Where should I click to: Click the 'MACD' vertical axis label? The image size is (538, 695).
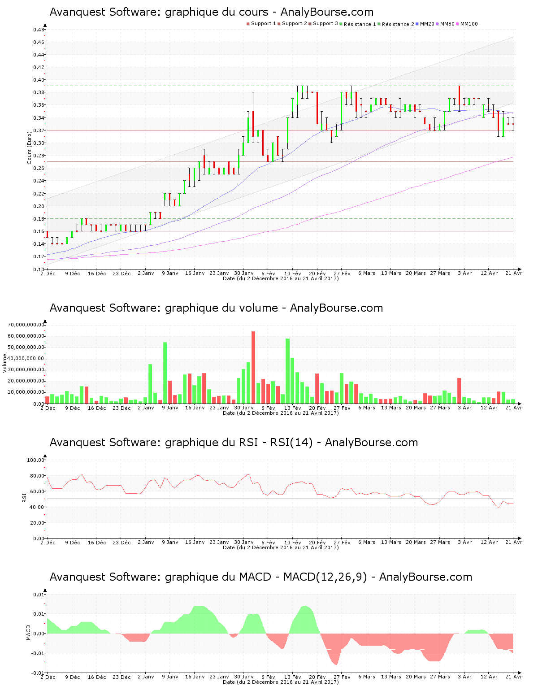(28, 632)
